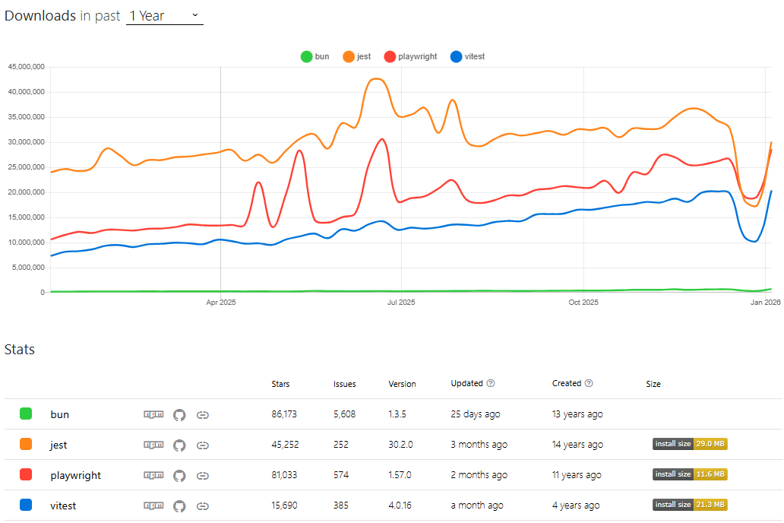Click the jest install size 29.0 MB badge
The height and width of the screenshot is (523, 784).
(x=690, y=444)
